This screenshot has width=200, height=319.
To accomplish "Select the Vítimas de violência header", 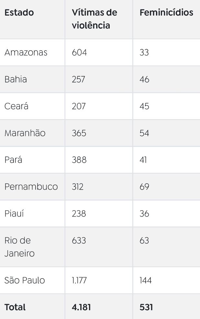I will (94, 19).
